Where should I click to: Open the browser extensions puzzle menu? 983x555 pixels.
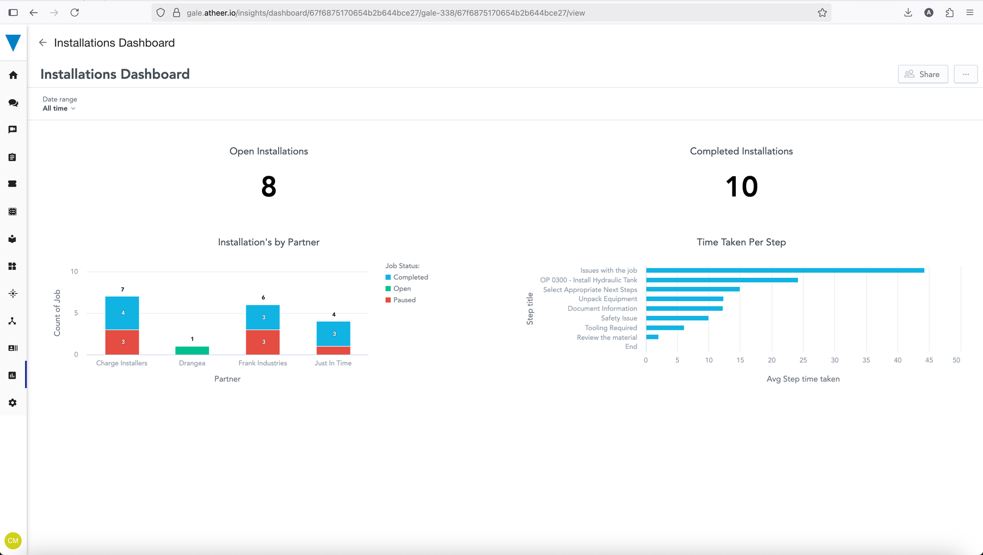pos(950,13)
